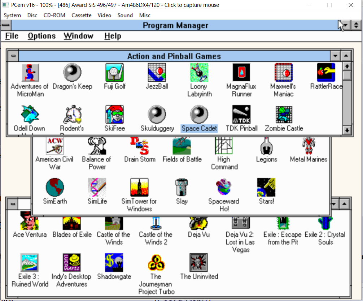
Task: Select the SimTower for Windows icon
Action: [x=139, y=187]
